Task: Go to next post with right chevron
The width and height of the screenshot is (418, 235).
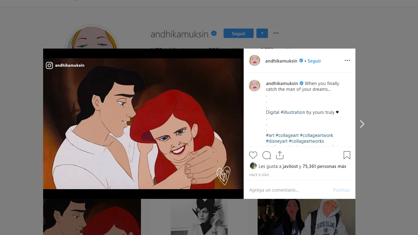Action: click(x=362, y=124)
